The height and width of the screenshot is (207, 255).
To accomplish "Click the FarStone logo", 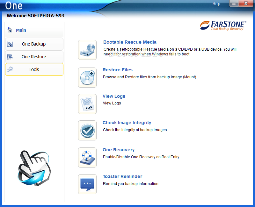I will click(x=223, y=25).
